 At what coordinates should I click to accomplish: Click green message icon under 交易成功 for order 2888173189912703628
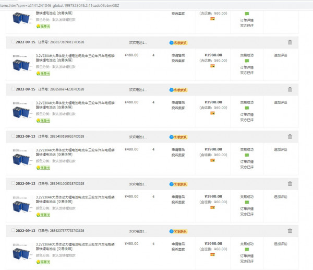pos(247,61)
